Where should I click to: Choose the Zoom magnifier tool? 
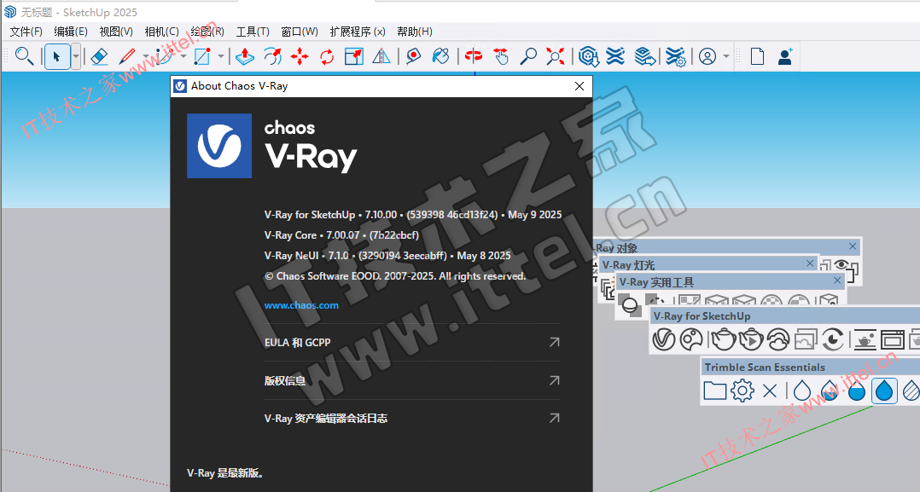tap(528, 56)
